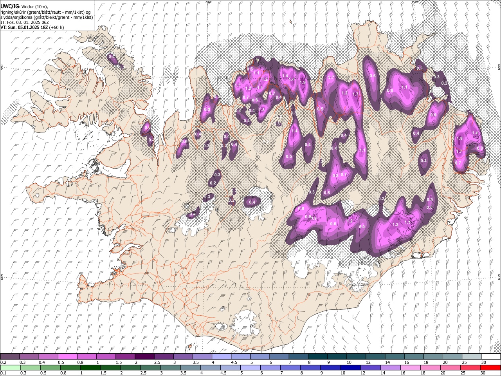This screenshot has height=376, width=501.
Task: Select the upper legend swatch between 0.2 and 0.3
Action: tap(10, 357)
